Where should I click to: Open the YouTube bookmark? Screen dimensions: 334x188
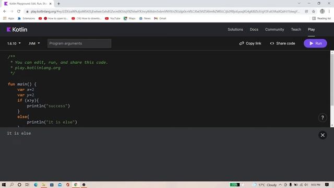tap(113, 19)
